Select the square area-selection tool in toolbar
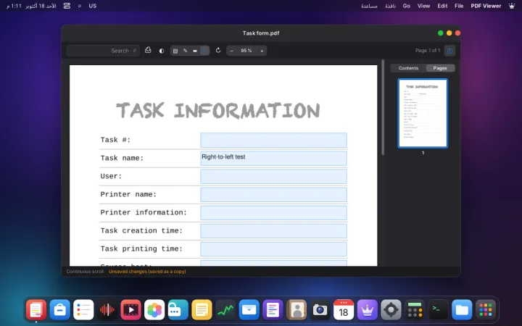The image size is (522, 326). coord(175,51)
